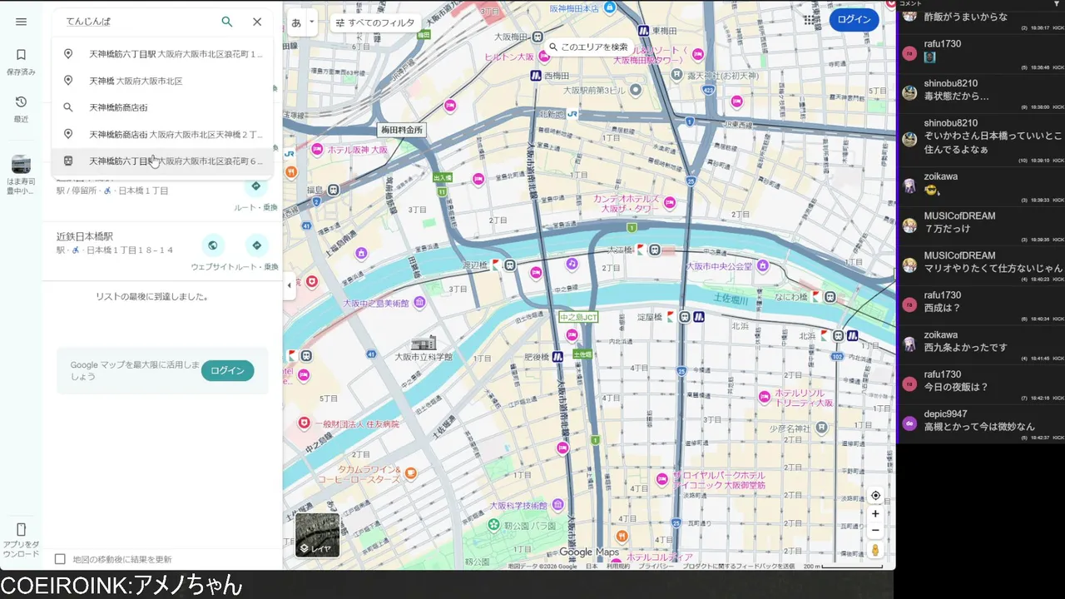This screenshot has height=599, width=1065.
Task: Click the 靱公園 バラ園 park marker
Action: (495, 525)
